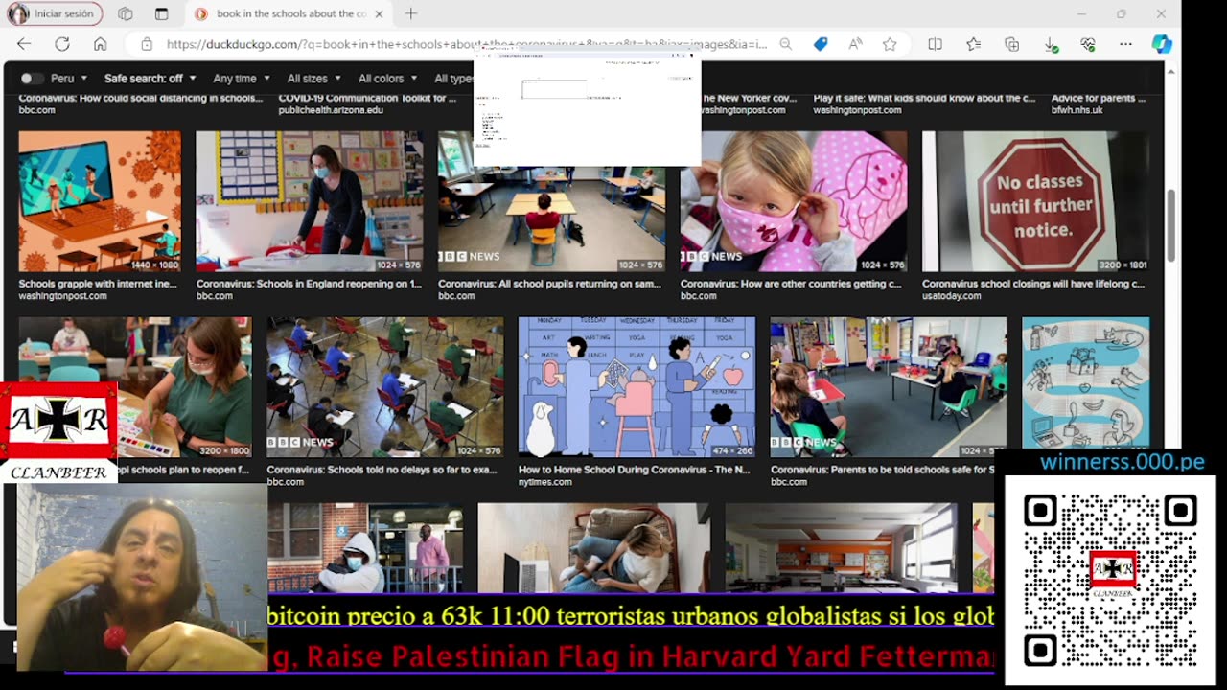
Task: Open the virtual classroom illustration thumbnail
Action: (100, 201)
